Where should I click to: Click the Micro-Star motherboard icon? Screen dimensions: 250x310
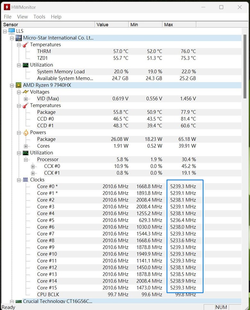pyautogui.click(x=19, y=38)
